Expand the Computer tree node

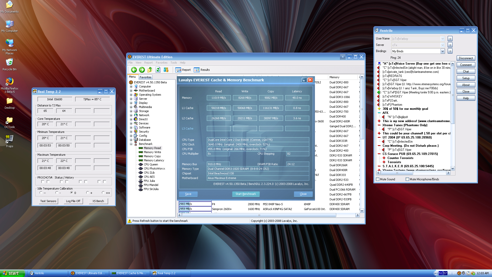pyautogui.click(x=131, y=86)
